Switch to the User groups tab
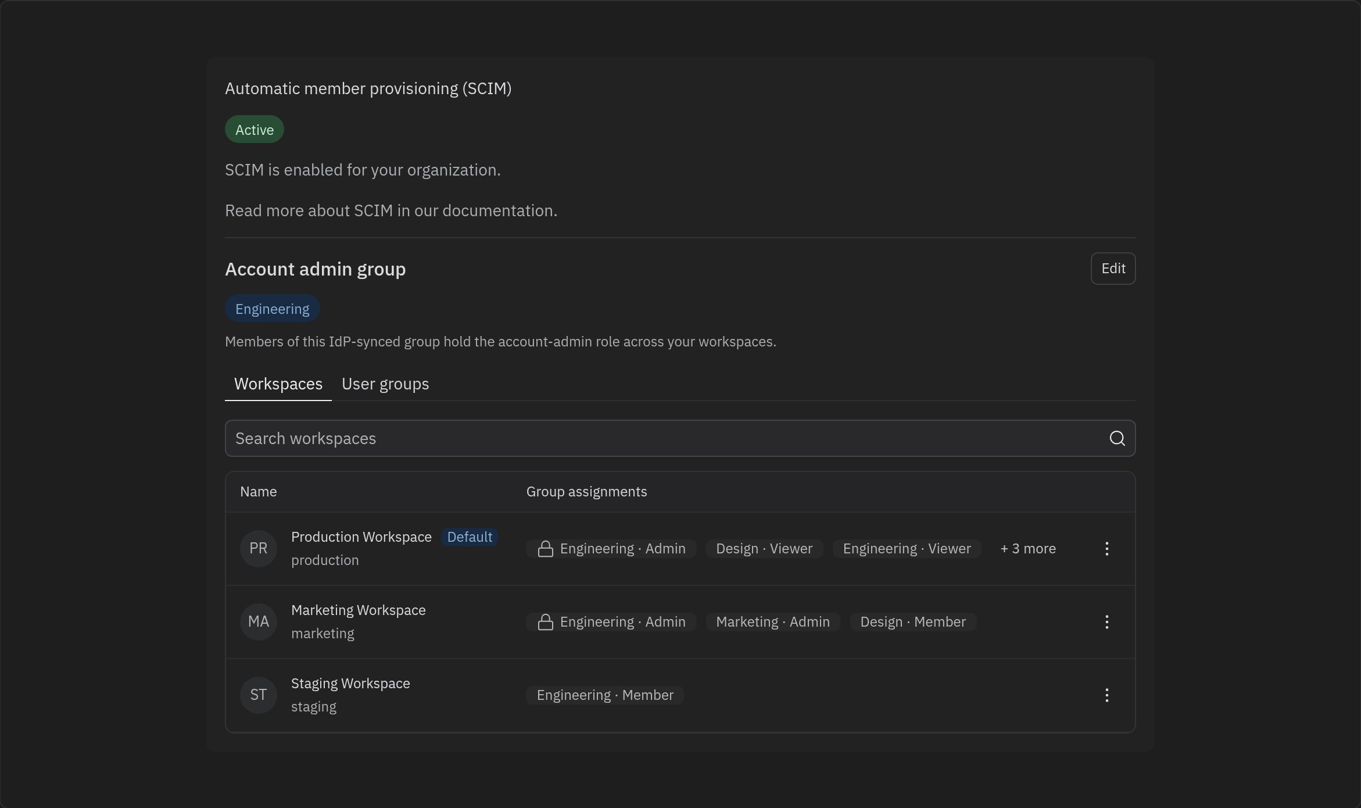The image size is (1361, 808). pos(385,384)
